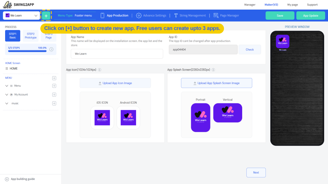
Task: Click the Save button
Action: click(280, 16)
